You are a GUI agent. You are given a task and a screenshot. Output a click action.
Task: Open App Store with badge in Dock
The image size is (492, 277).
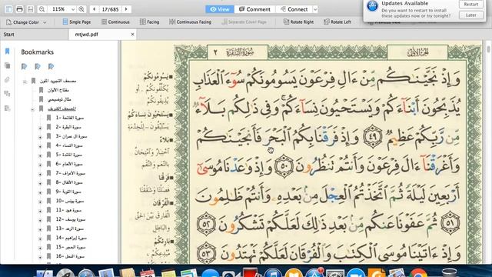click(314, 273)
